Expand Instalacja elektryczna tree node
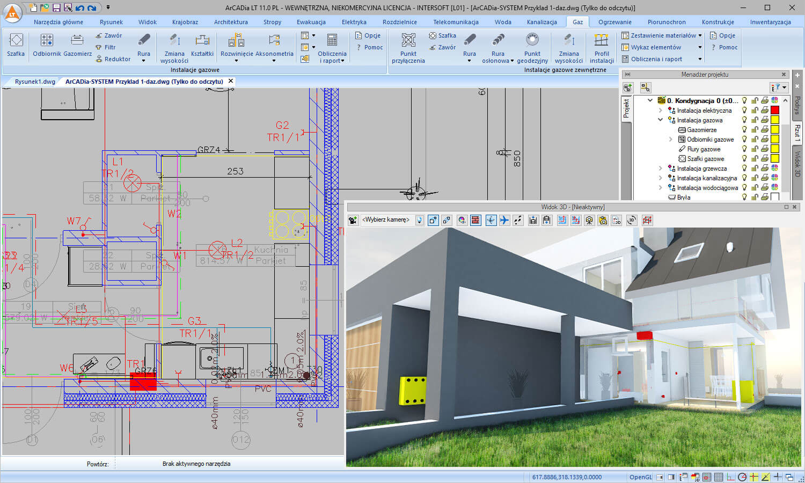Image resolution: width=805 pixels, height=483 pixels. click(661, 110)
